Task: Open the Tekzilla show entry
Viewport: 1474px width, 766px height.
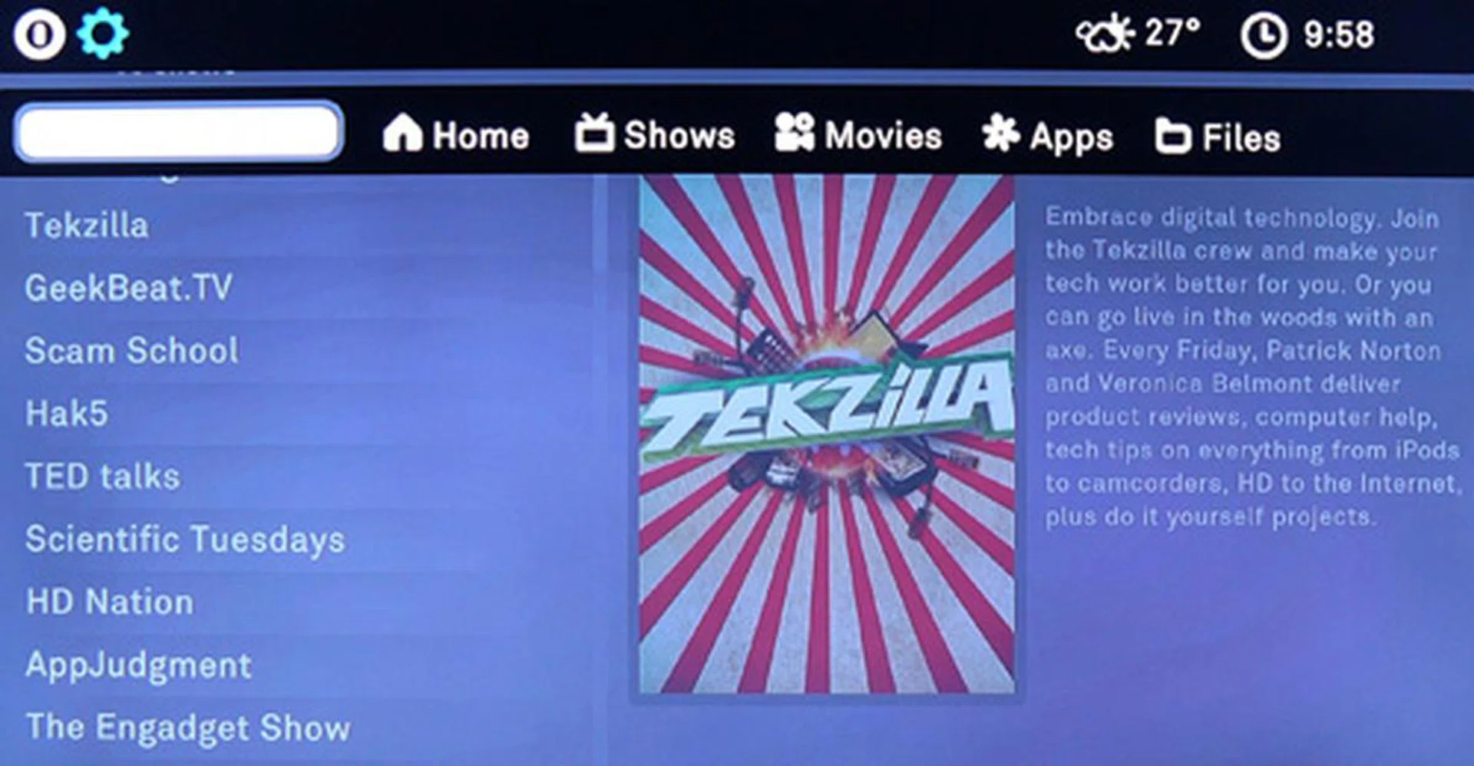Action: pyautogui.click(x=87, y=226)
